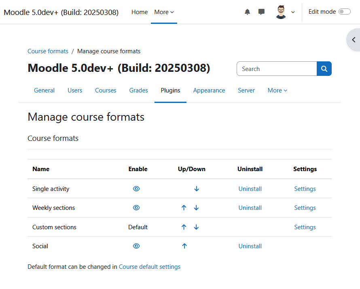The width and height of the screenshot is (360, 289).
Task: Expand the top bar More menu
Action: click(164, 12)
